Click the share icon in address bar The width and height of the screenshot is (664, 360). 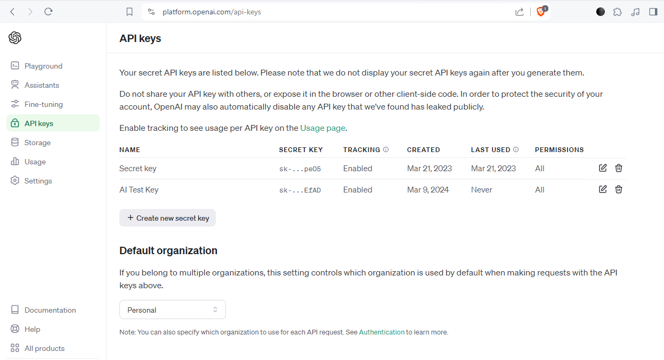pyautogui.click(x=520, y=12)
